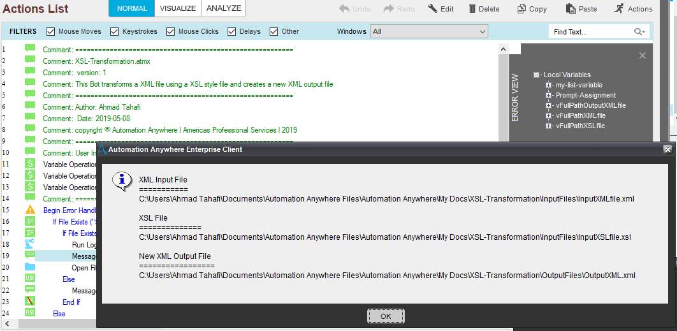The width and height of the screenshot is (677, 331).
Task: Click the Redo toolbar button
Action: coord(399,9)
